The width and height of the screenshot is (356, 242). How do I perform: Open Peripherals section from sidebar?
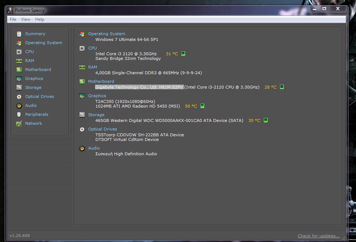37,114
